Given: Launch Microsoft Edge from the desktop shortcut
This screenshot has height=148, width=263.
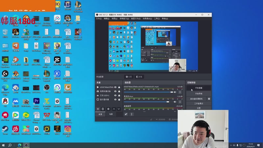Looking at the screenshot, I should (5, 90).
